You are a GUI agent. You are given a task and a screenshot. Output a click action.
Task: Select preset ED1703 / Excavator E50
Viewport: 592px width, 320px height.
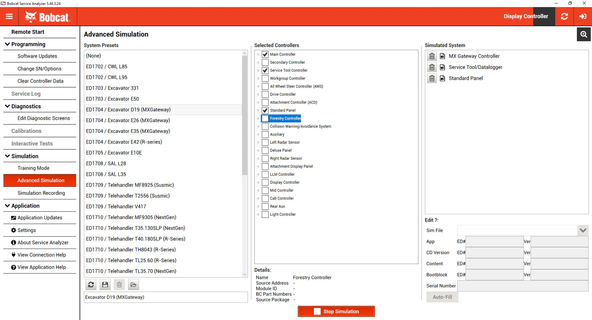(163, 99)
